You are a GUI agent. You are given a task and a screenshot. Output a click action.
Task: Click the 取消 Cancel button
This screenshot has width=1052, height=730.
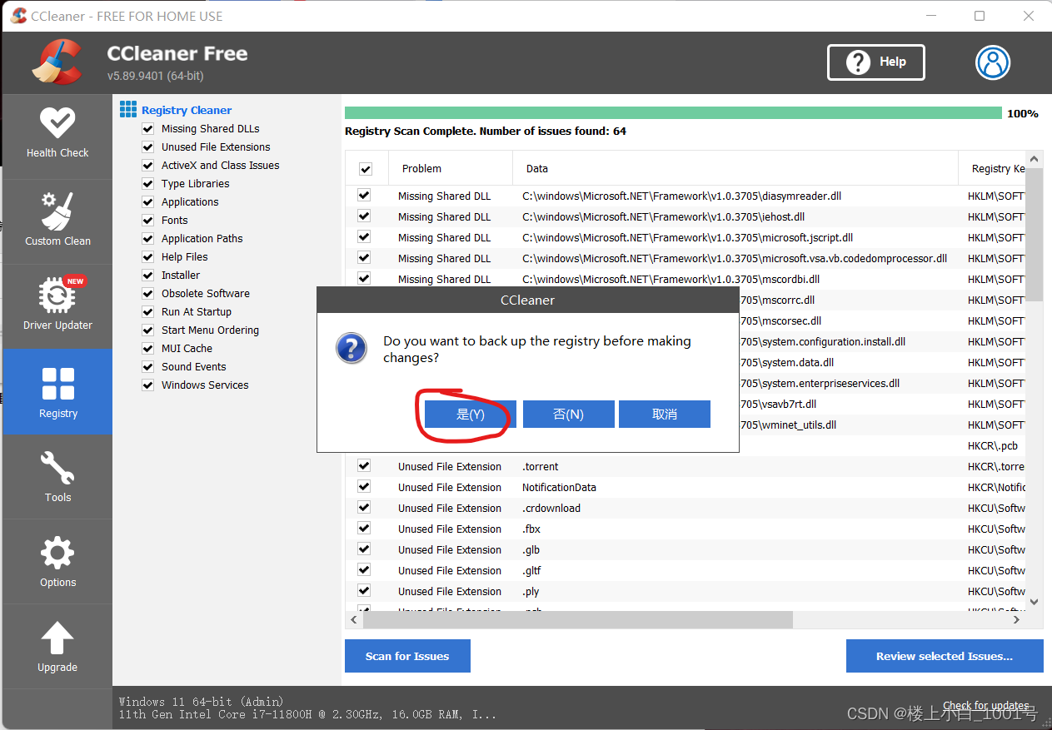coord(665,414)
